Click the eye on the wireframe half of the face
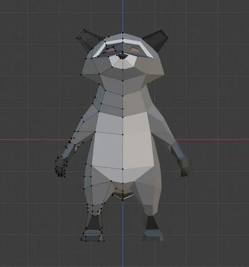This screenshot has height=267, width=249. point(111,50)
